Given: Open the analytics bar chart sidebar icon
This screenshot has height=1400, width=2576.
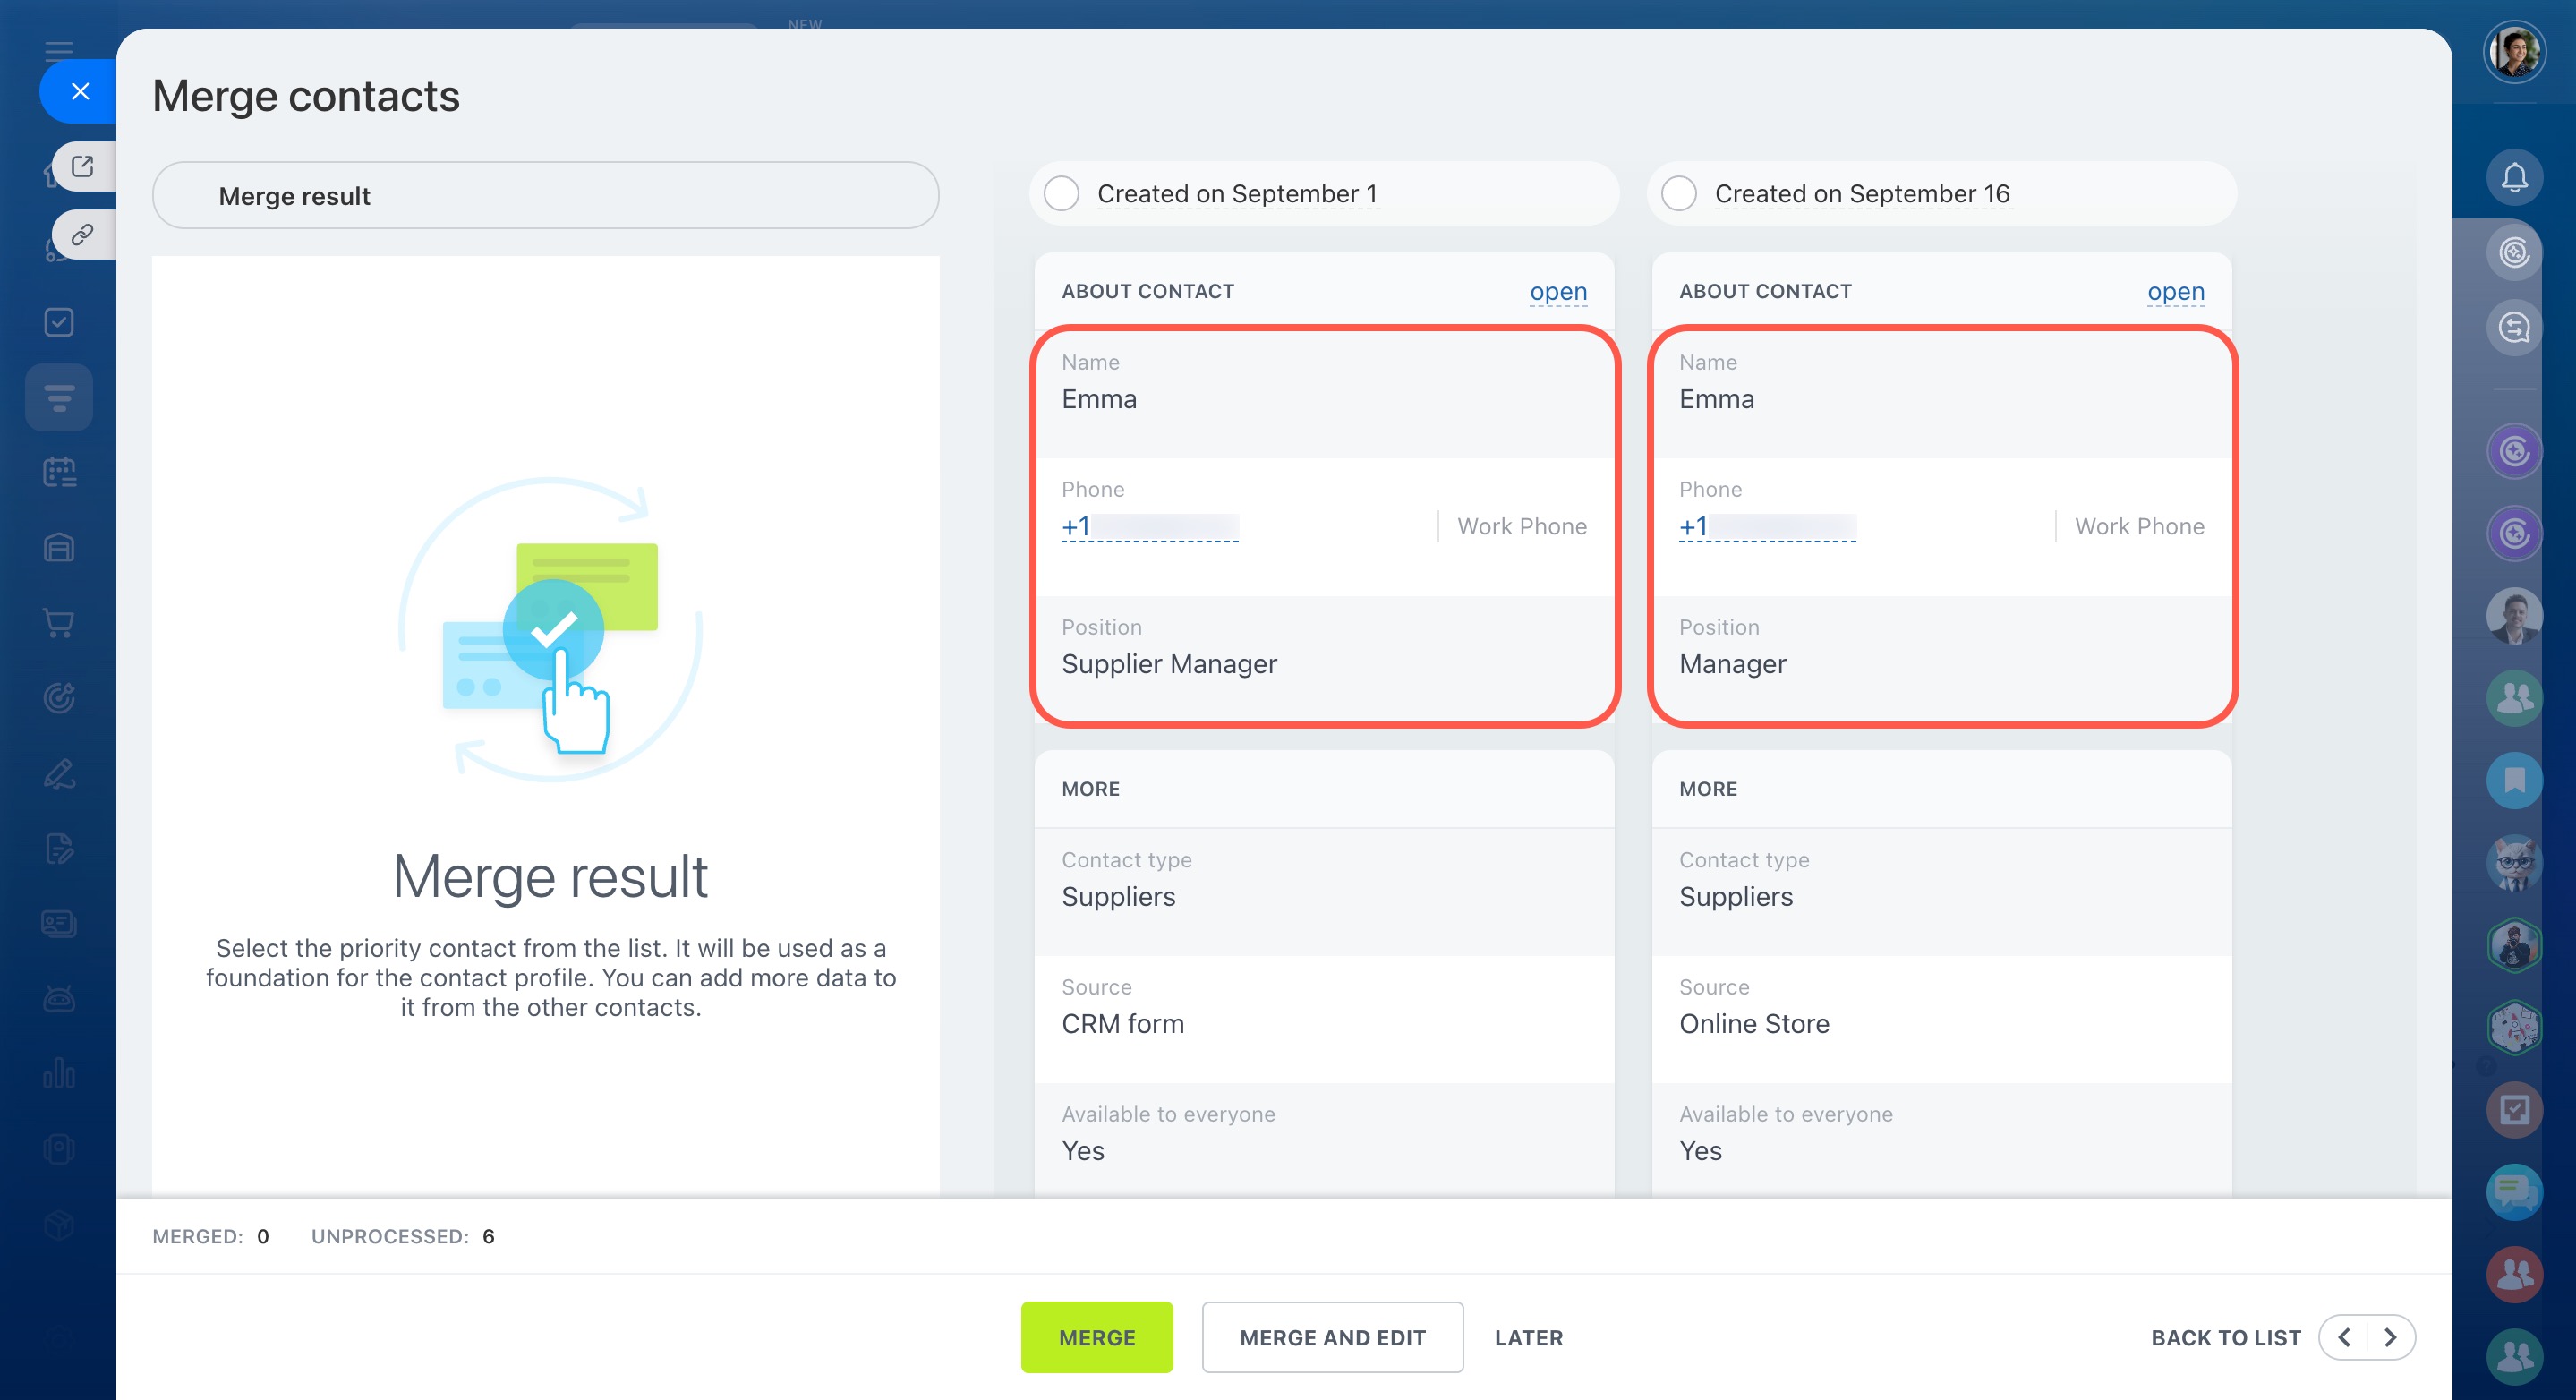Looking at the screenshot, I should pos(59,1074).
